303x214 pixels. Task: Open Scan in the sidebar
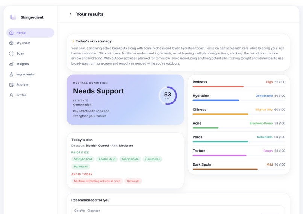click(x=30, y=53)
